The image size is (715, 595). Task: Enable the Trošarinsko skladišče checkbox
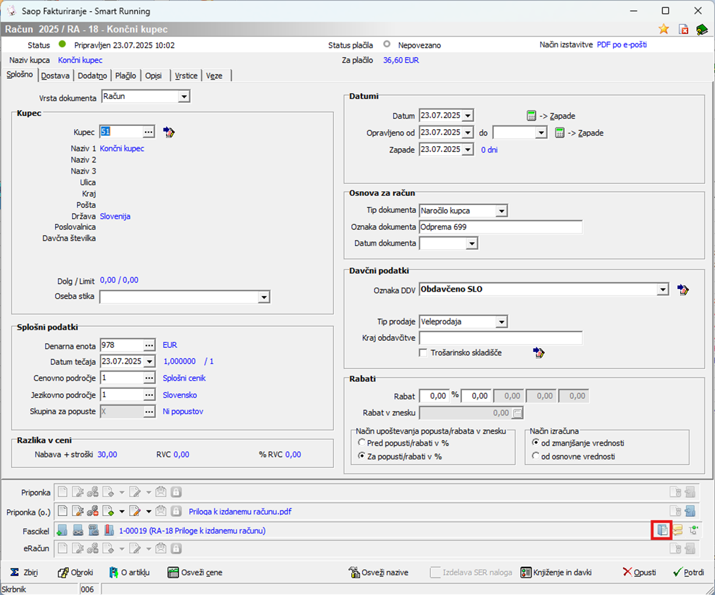point(424,353)
